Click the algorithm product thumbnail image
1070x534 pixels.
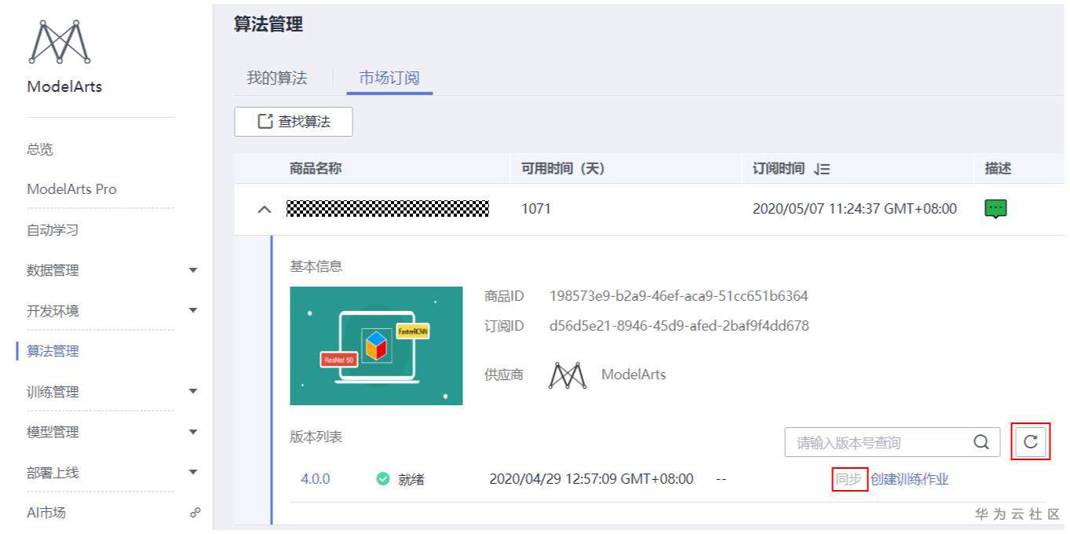377,346
